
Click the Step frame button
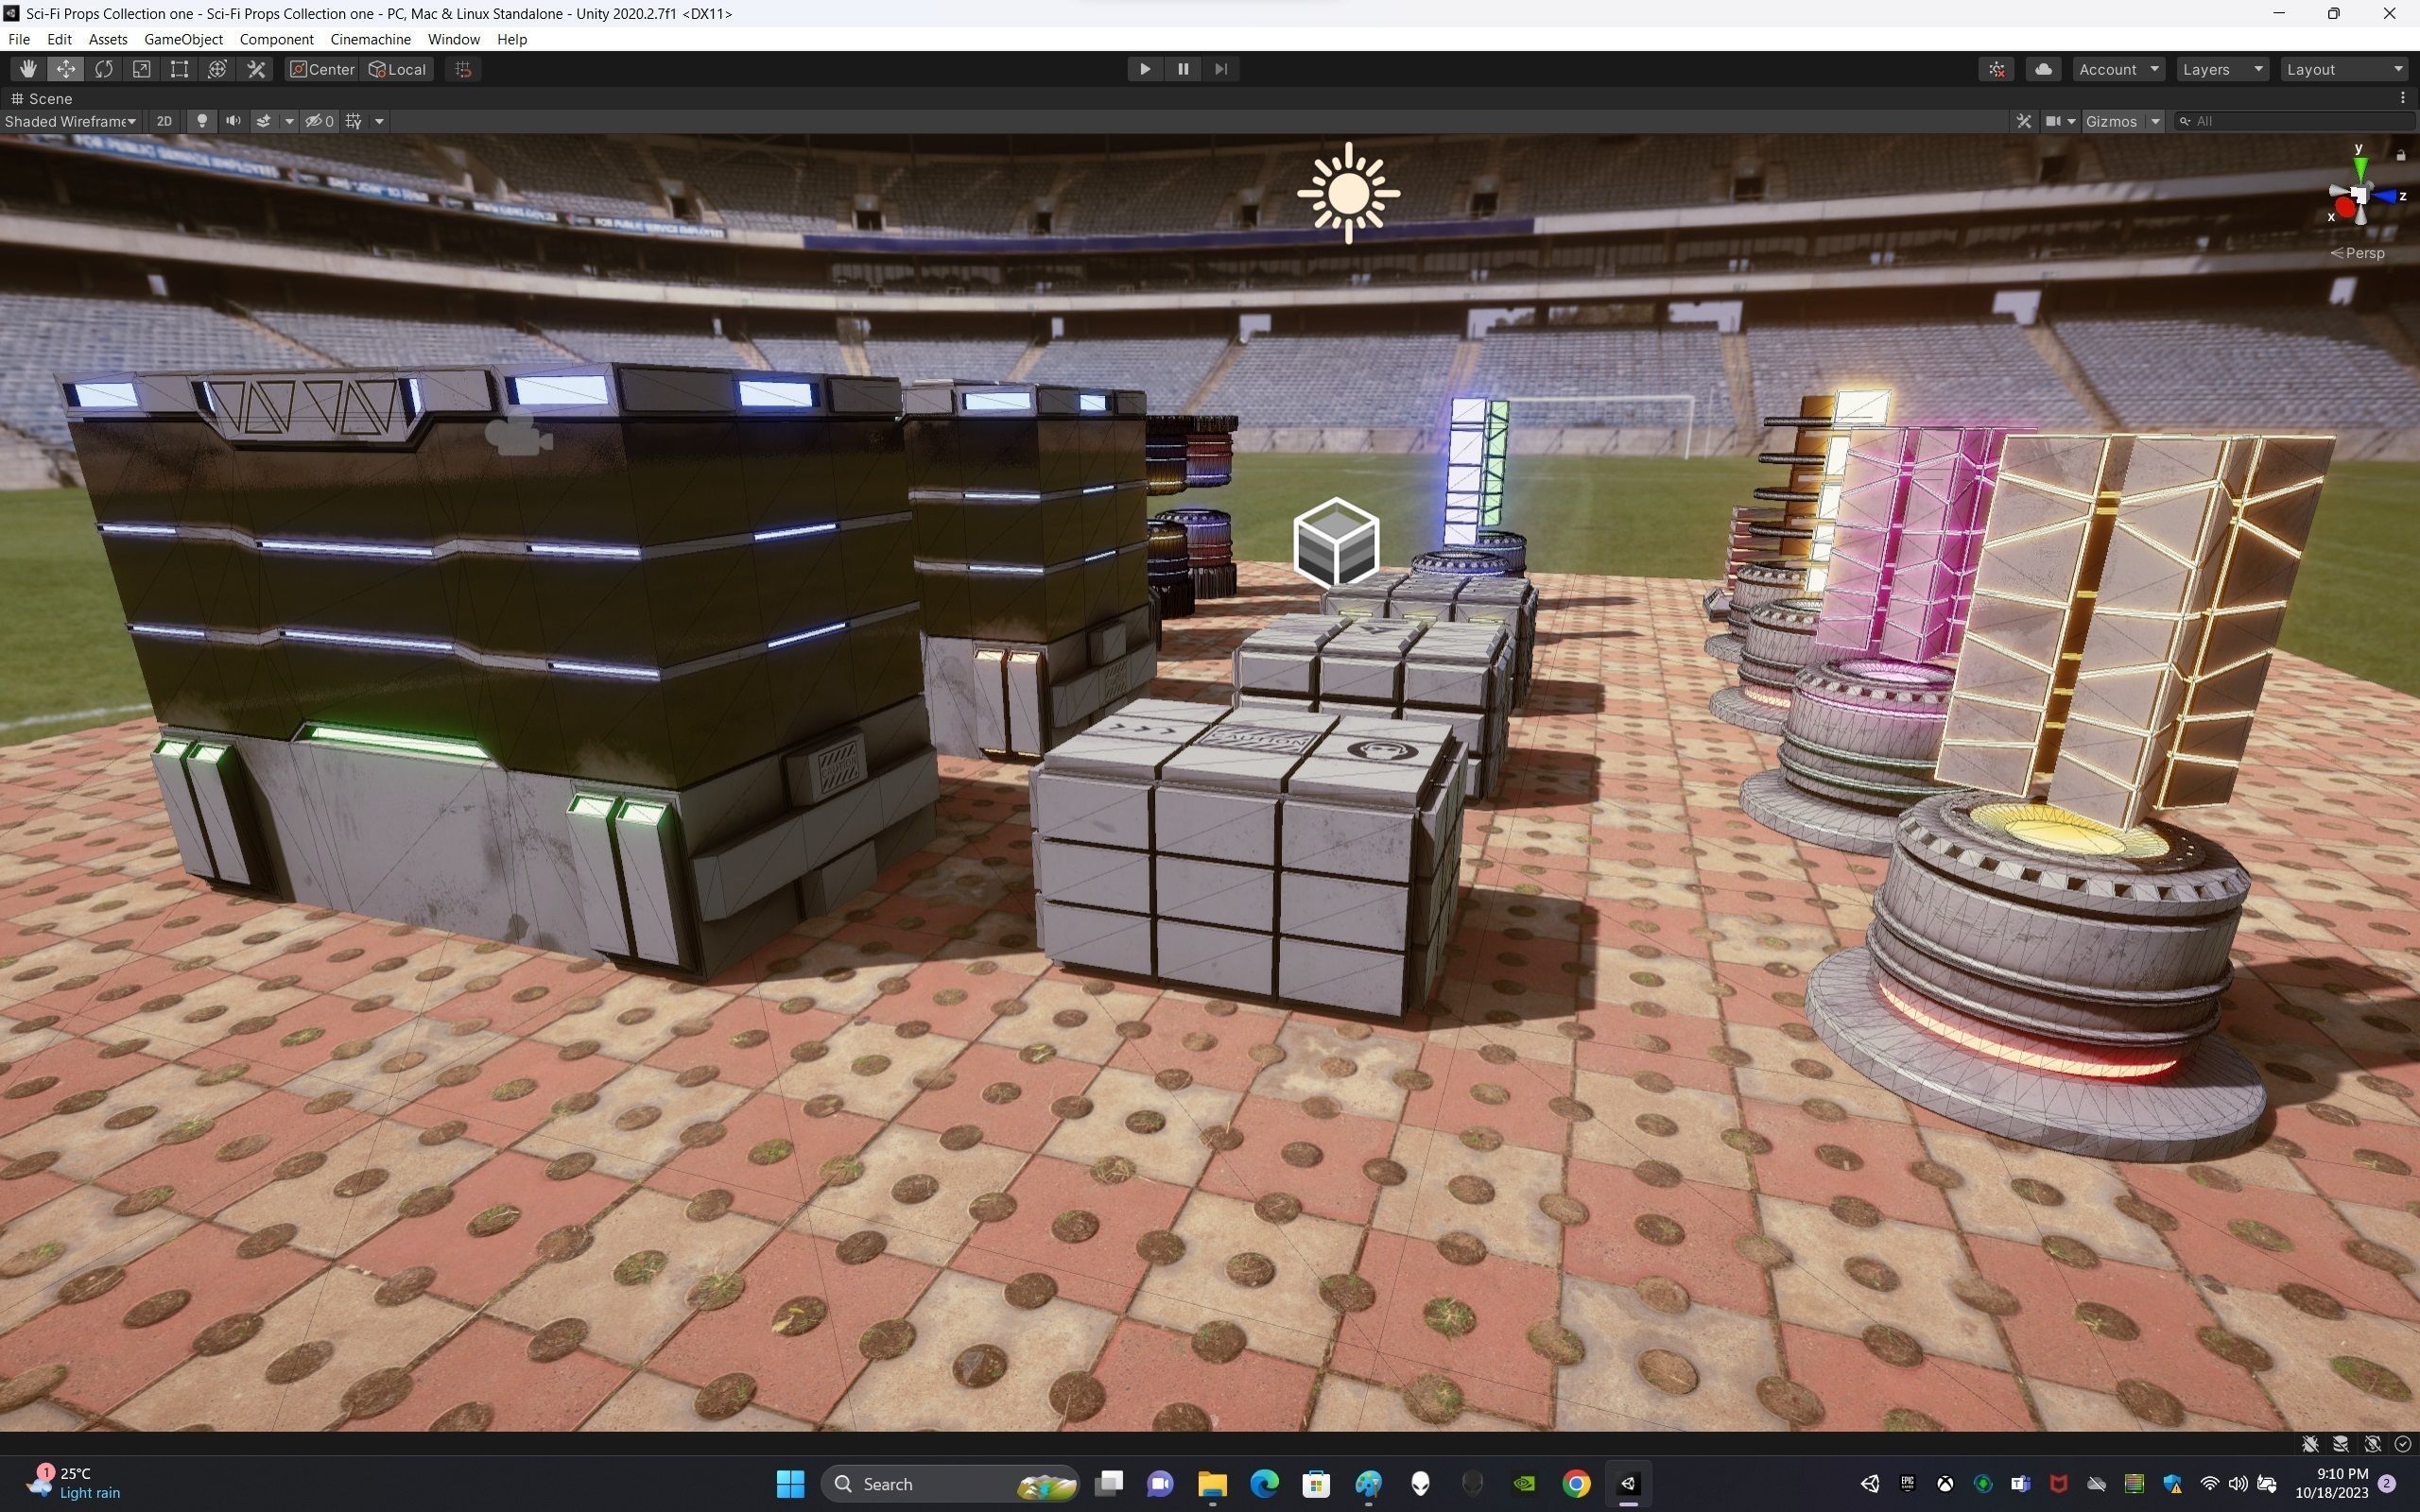click(x=1220, y=69)
